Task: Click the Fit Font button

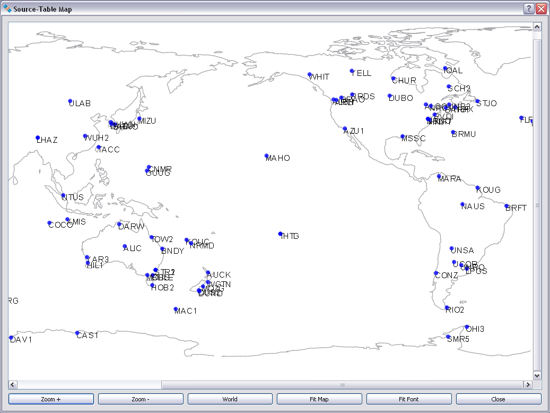Action: tap(408, 399)
